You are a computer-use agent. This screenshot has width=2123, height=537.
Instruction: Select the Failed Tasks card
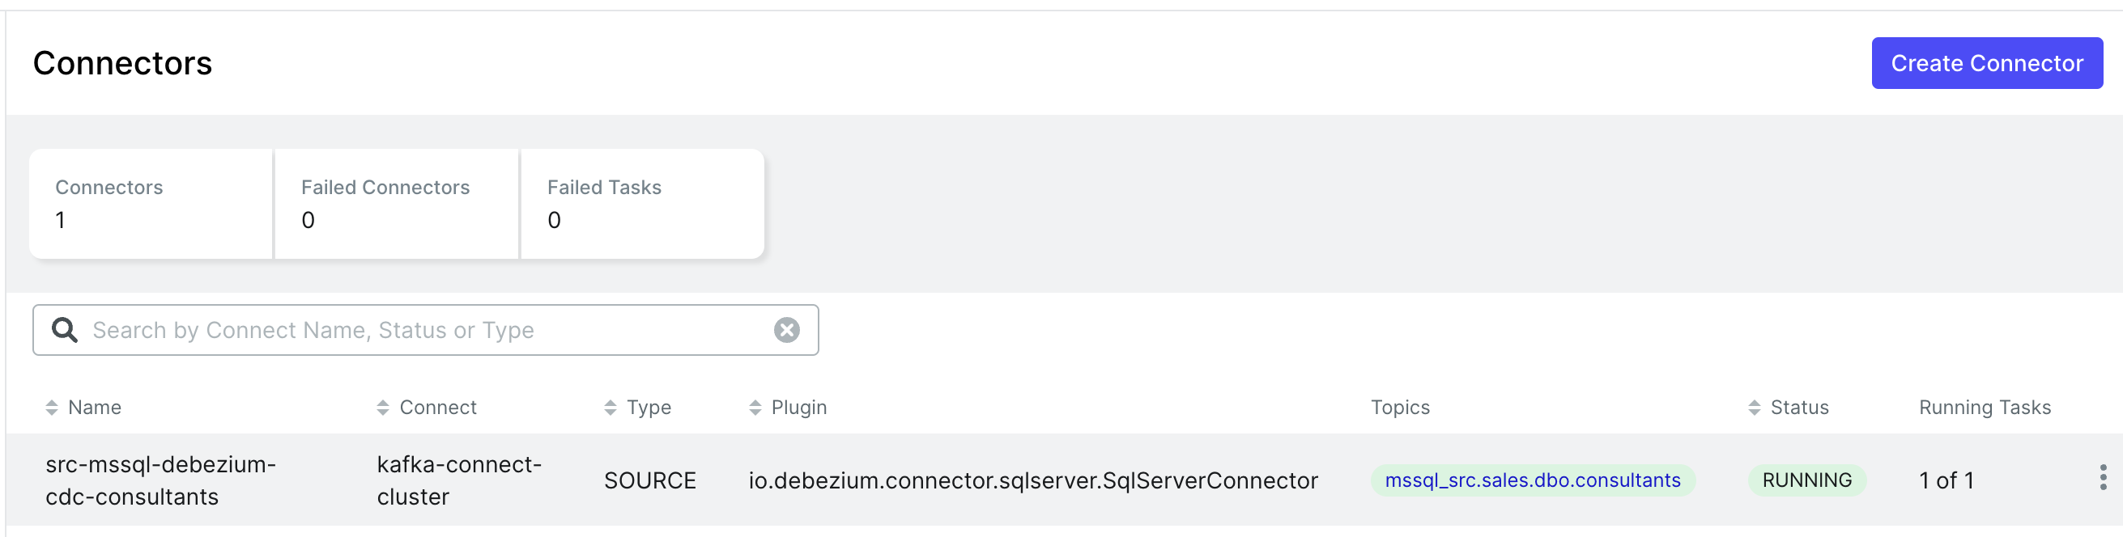pyautogui.click(x=642, y=205)
